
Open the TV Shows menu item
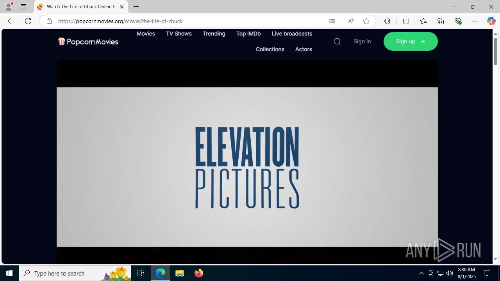[x=179, y=34]
